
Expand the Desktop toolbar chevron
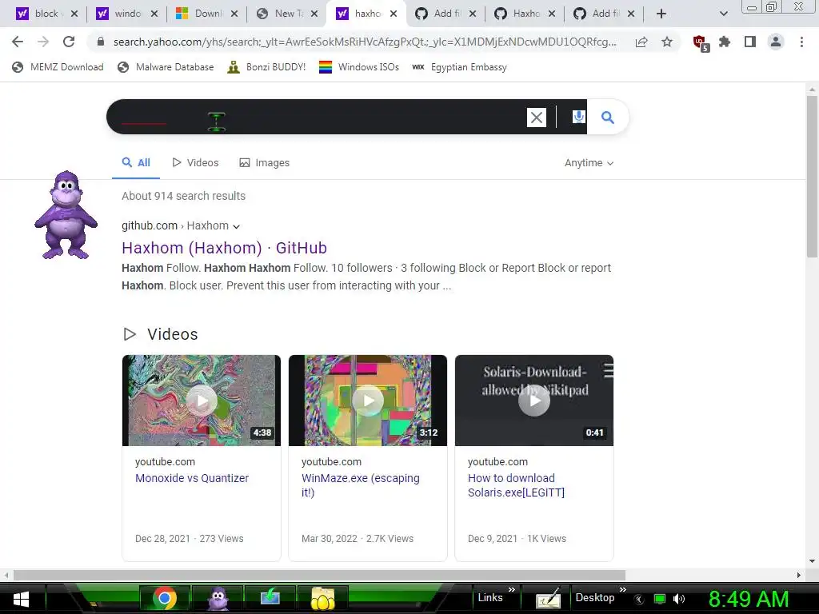pos(622,590)
